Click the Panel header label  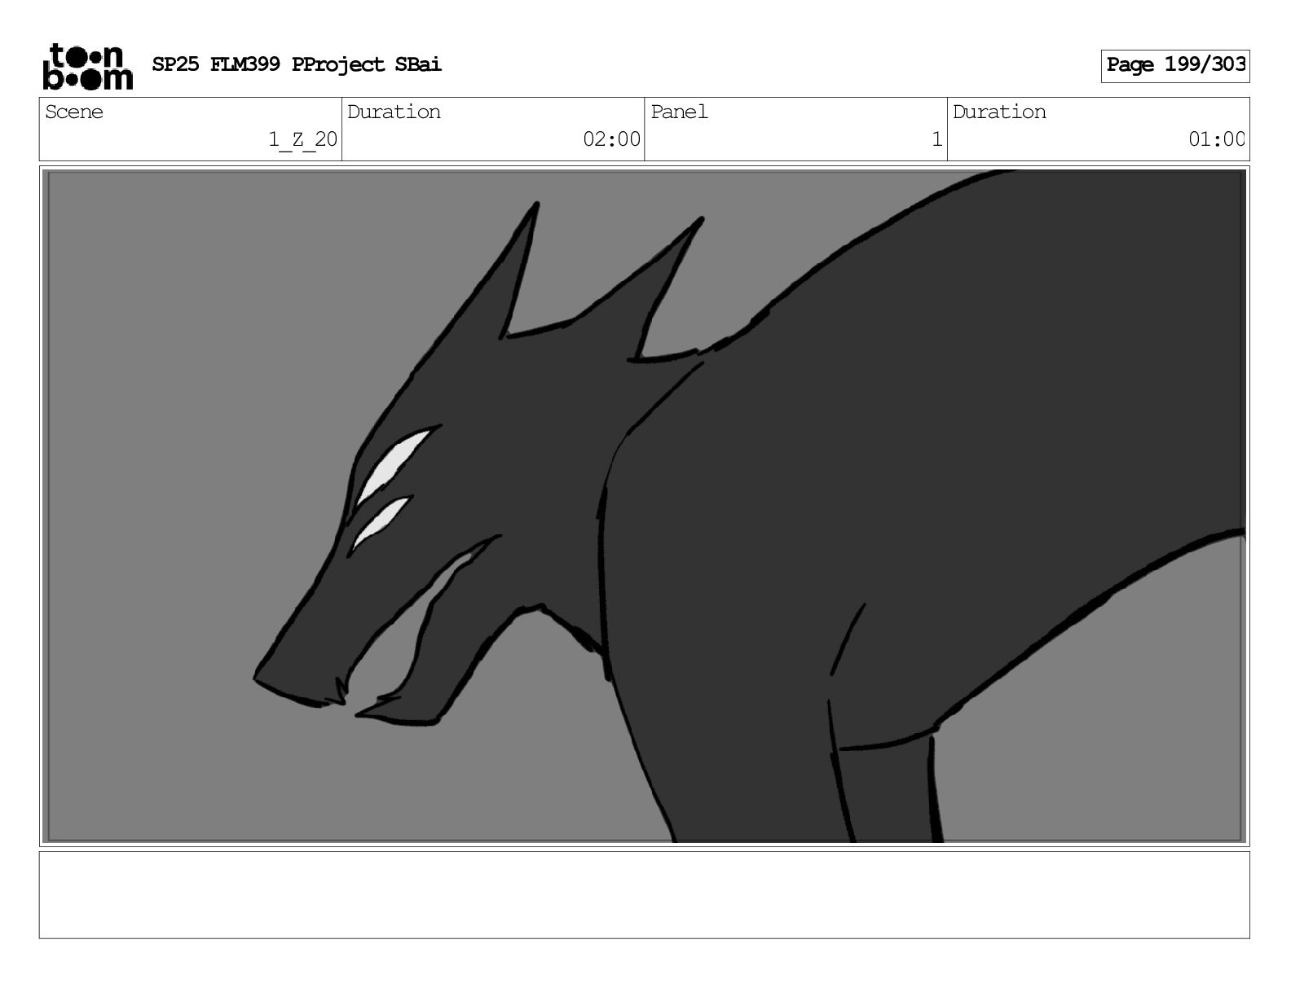tap(679, 112)
